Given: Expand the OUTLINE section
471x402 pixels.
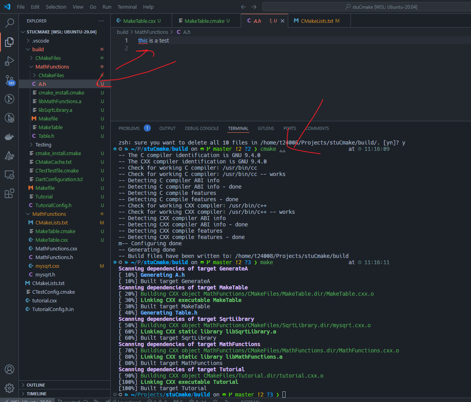Looking at the screenshot, I should [x=36, y=385].
